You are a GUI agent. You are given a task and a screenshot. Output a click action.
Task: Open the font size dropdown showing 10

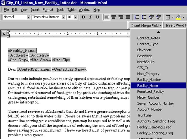(x=75, y=17)
